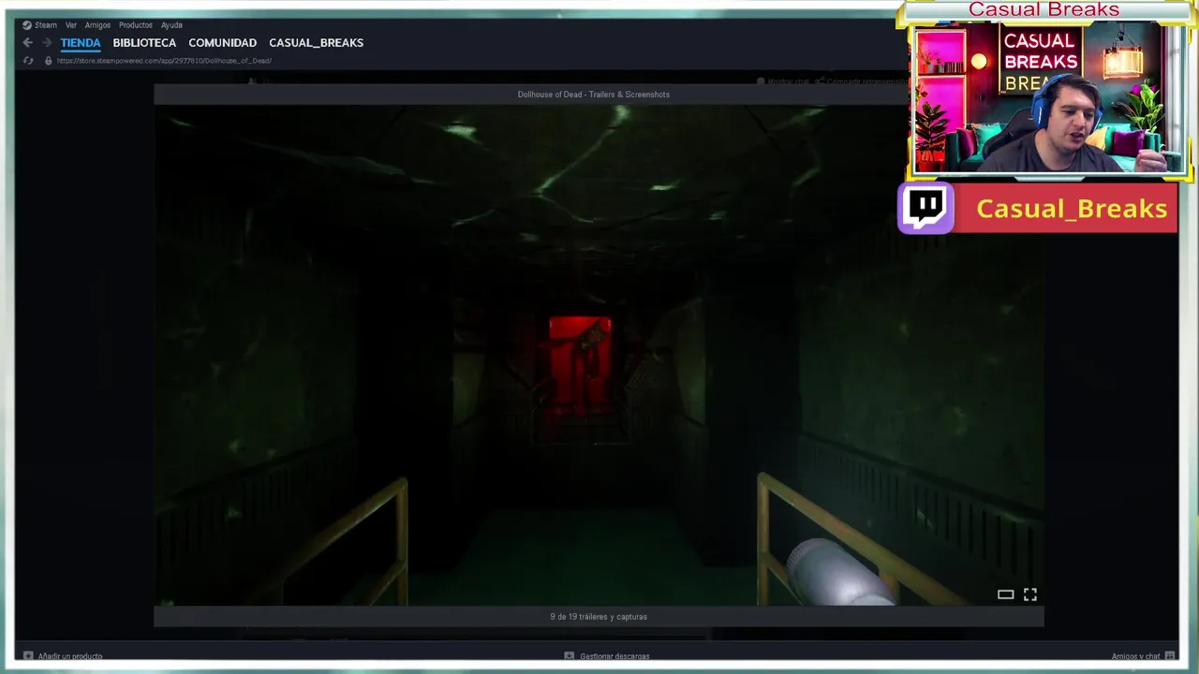Click the plus icon next to Añadir un producto

click(28, 656)
